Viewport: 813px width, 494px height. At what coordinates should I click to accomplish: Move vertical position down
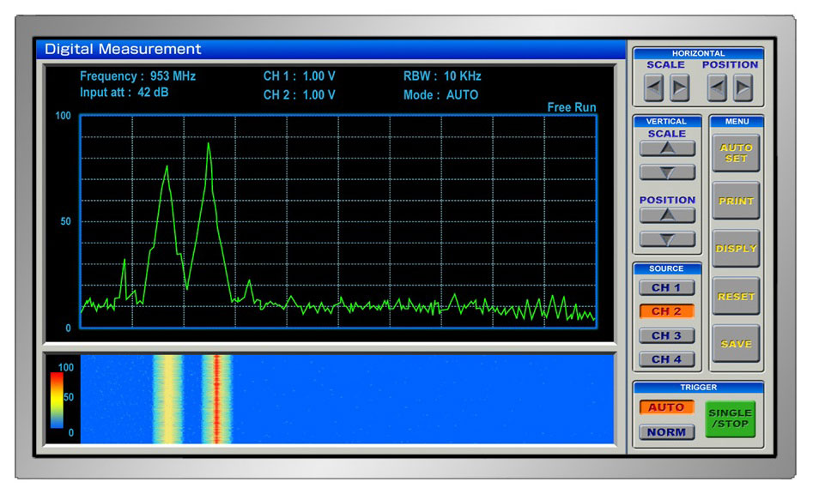point(667,239)
